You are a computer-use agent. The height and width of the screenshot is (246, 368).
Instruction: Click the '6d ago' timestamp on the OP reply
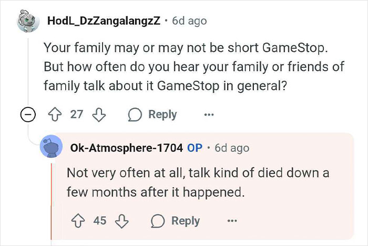click(231, 148)
